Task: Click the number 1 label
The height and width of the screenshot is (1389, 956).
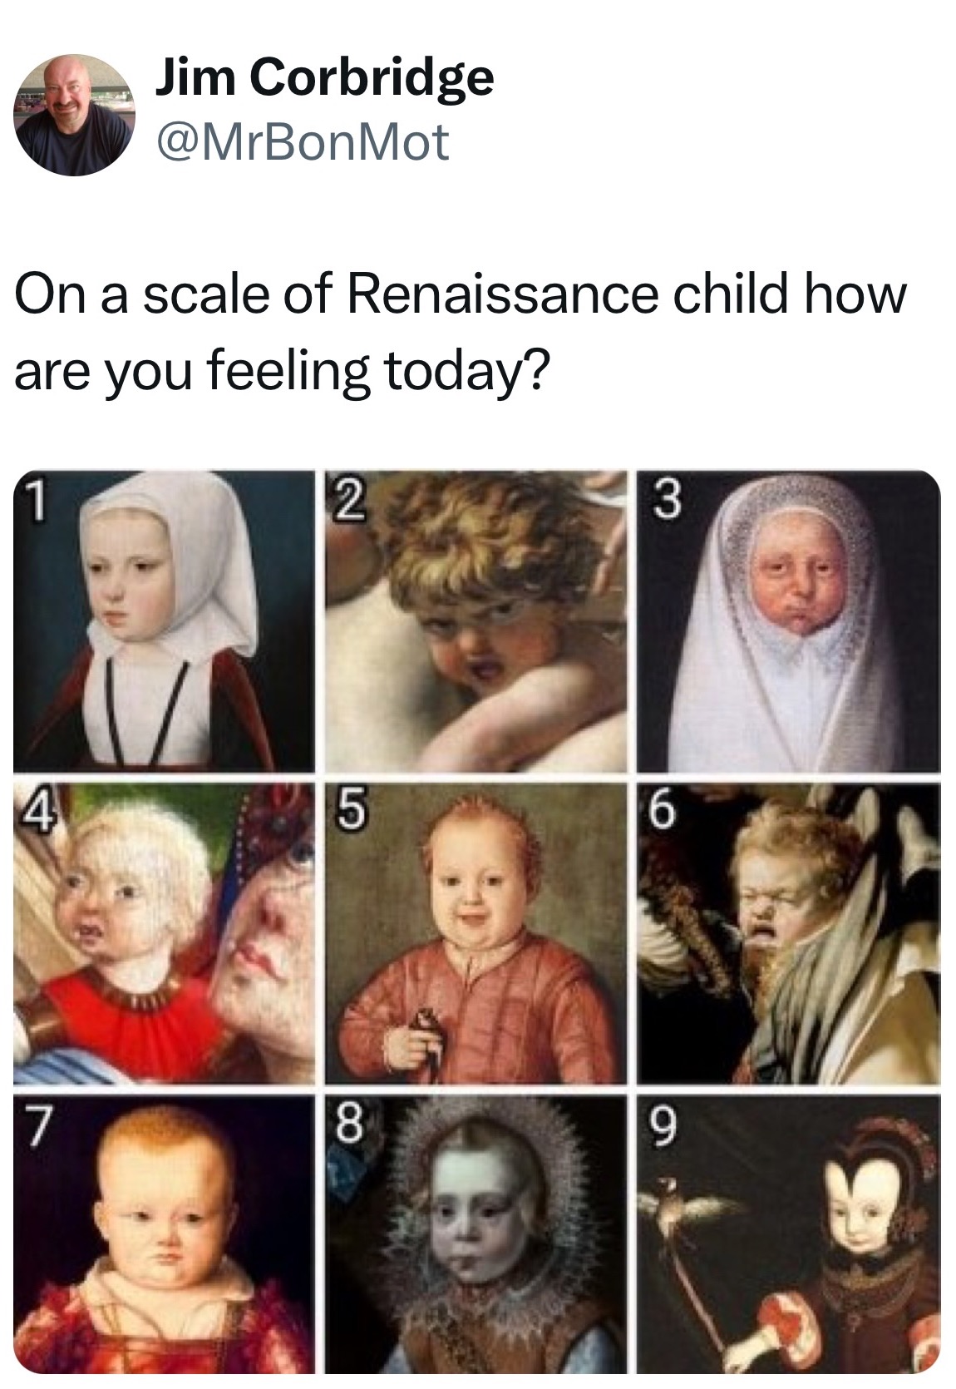Action: click(31, 499)
